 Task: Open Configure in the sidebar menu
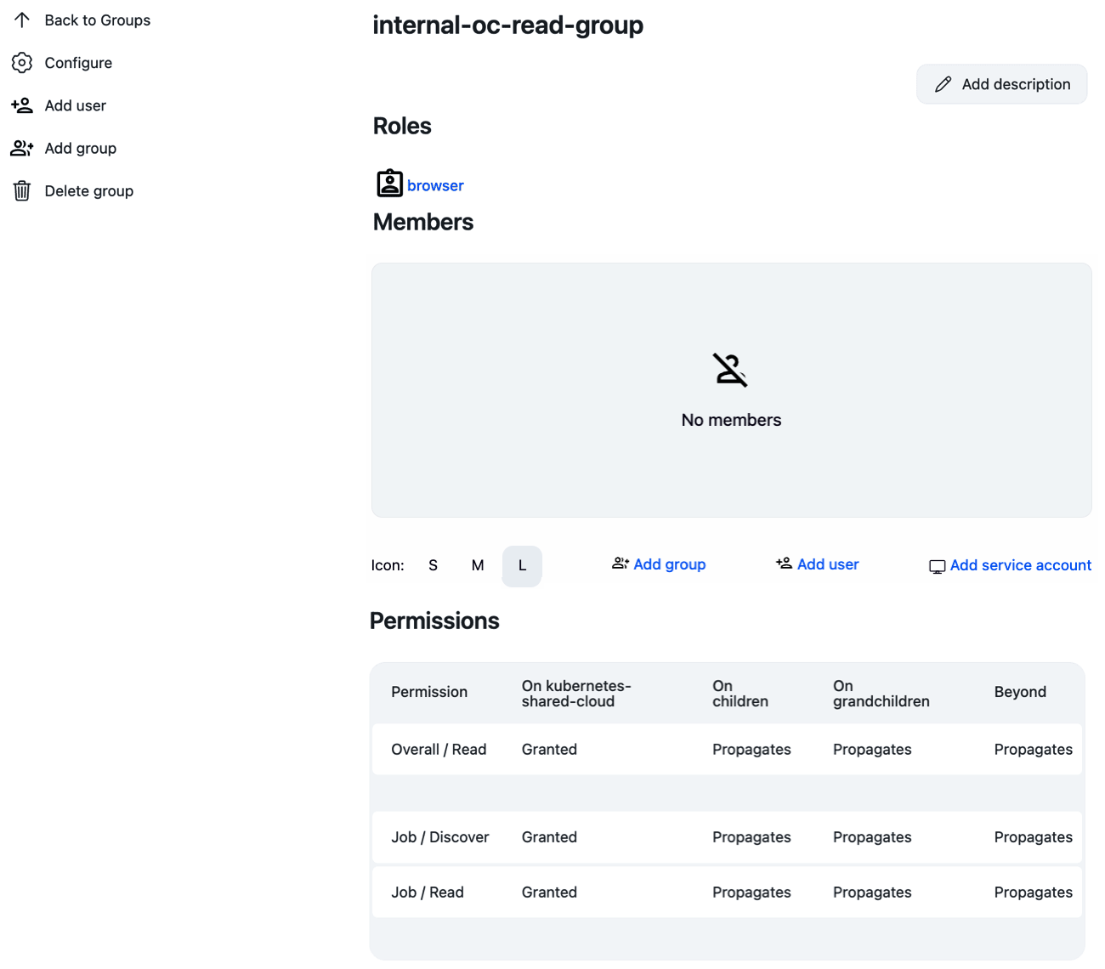click(x=78, y=63)
